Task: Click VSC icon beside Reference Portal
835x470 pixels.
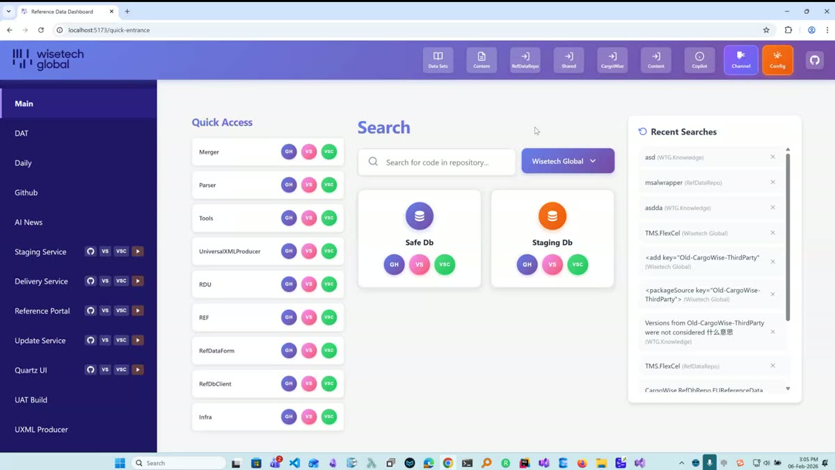Action: coord(121,311)
